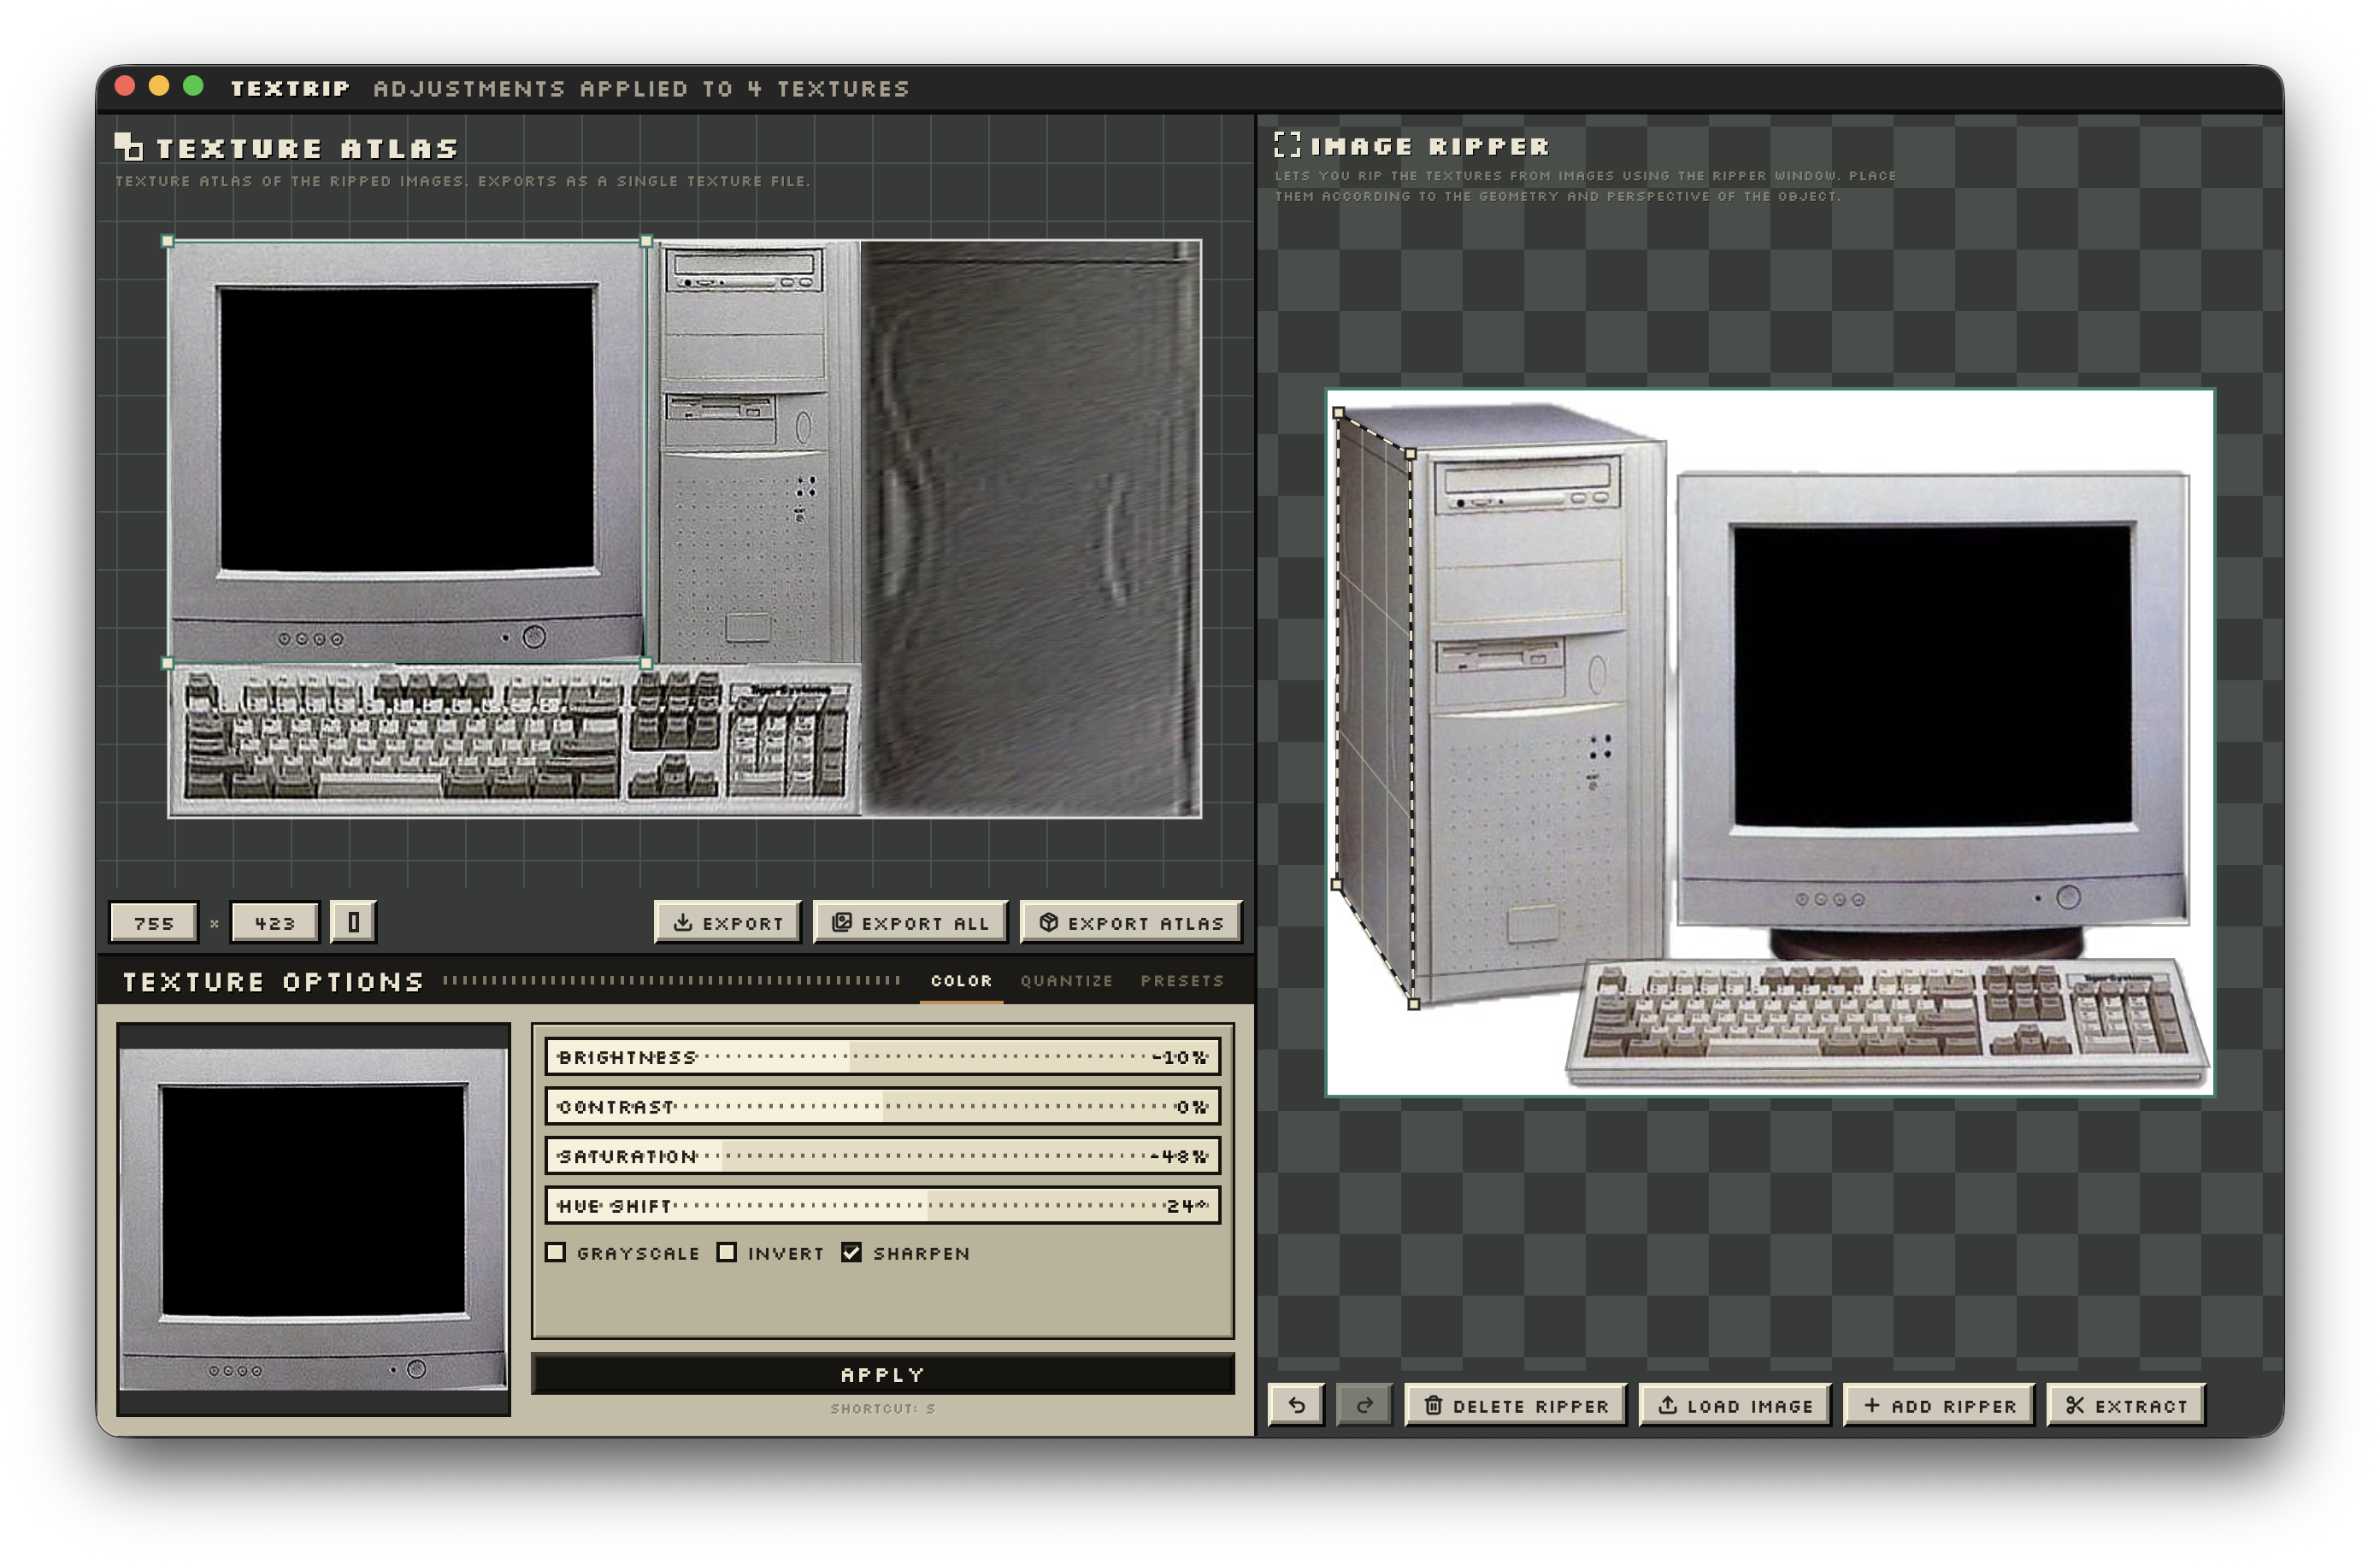
Task: Click the redo arrow button
Action: pos(1364,1405)
